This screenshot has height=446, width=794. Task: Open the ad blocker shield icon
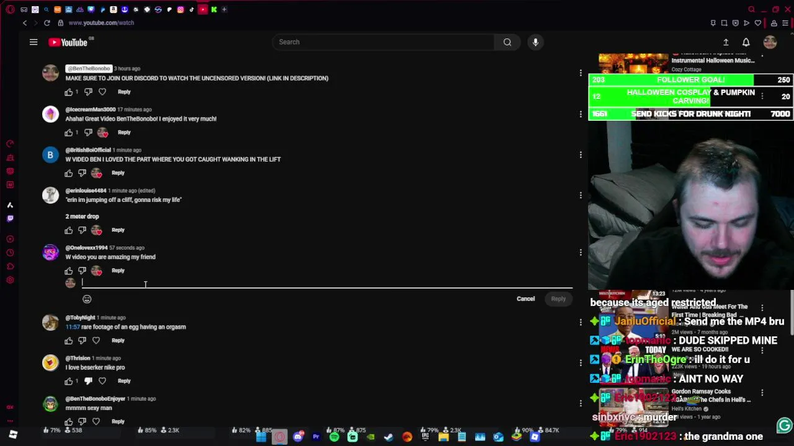(736, 23)
